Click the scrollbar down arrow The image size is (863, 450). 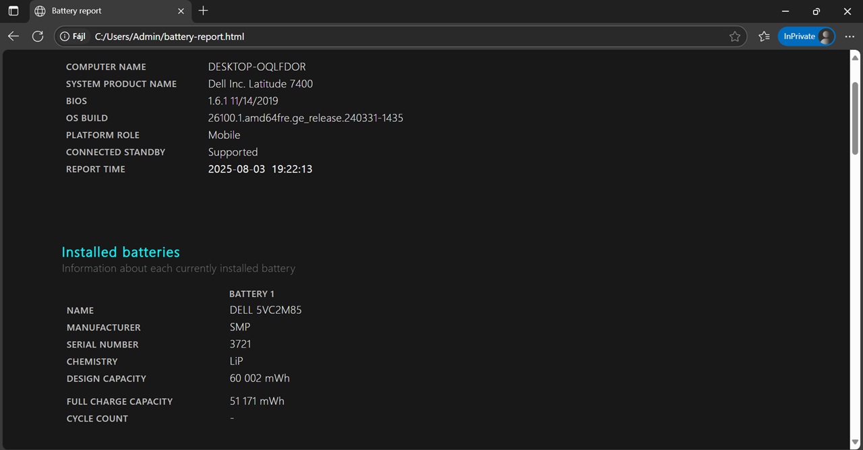click(x=856, y=442)
